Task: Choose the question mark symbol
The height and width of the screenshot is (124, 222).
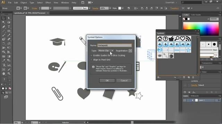Action: [165, 39]
